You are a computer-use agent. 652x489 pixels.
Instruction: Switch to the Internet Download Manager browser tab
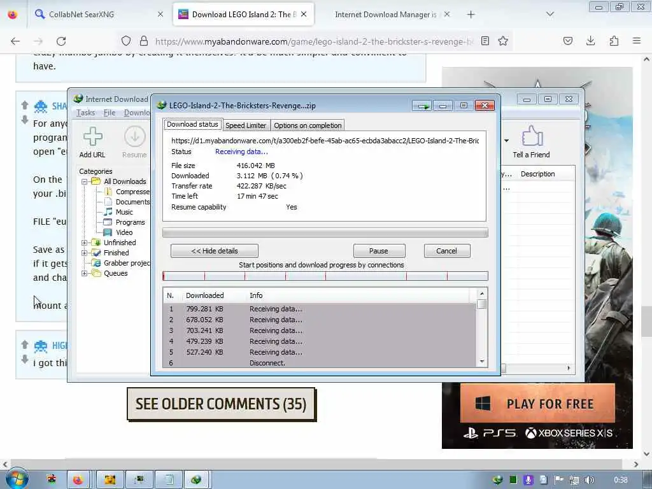click(x=386, y=15)
